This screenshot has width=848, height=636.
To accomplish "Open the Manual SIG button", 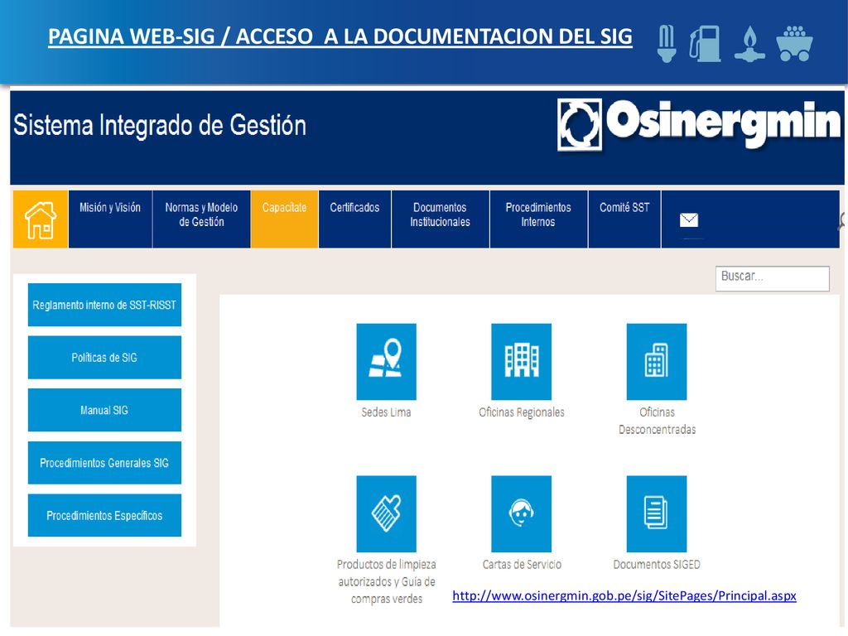I will [x=104, y=410].
